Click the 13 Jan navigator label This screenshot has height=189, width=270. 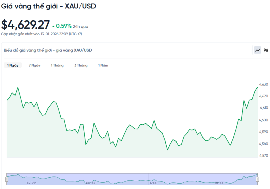tap(32, 183)
